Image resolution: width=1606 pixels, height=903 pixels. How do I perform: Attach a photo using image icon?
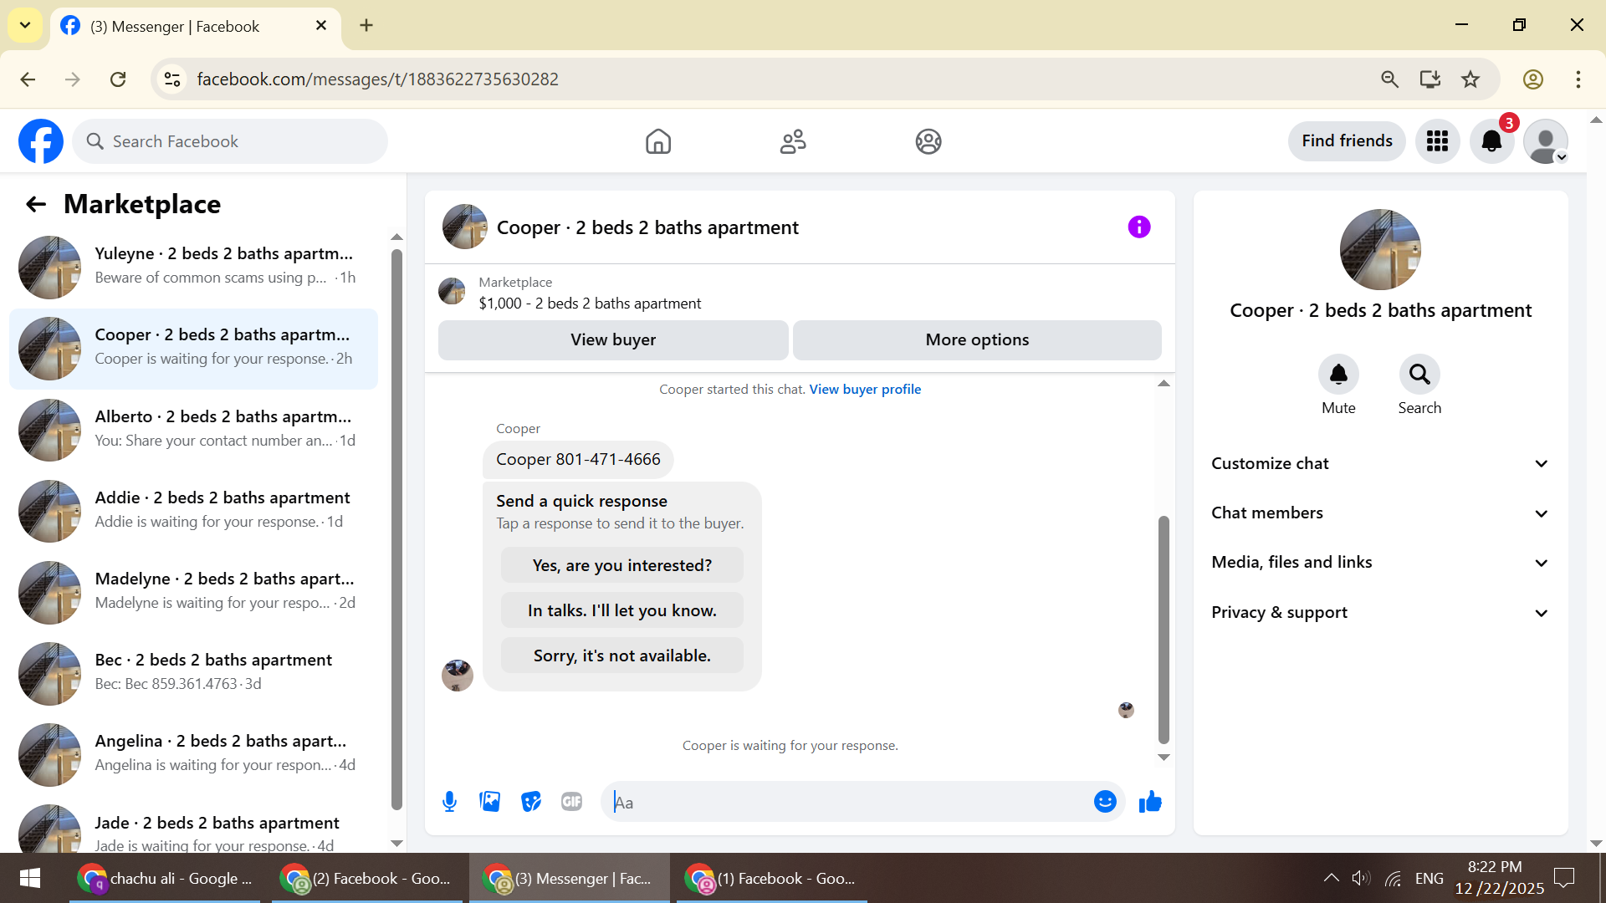[x=490, y=802]
